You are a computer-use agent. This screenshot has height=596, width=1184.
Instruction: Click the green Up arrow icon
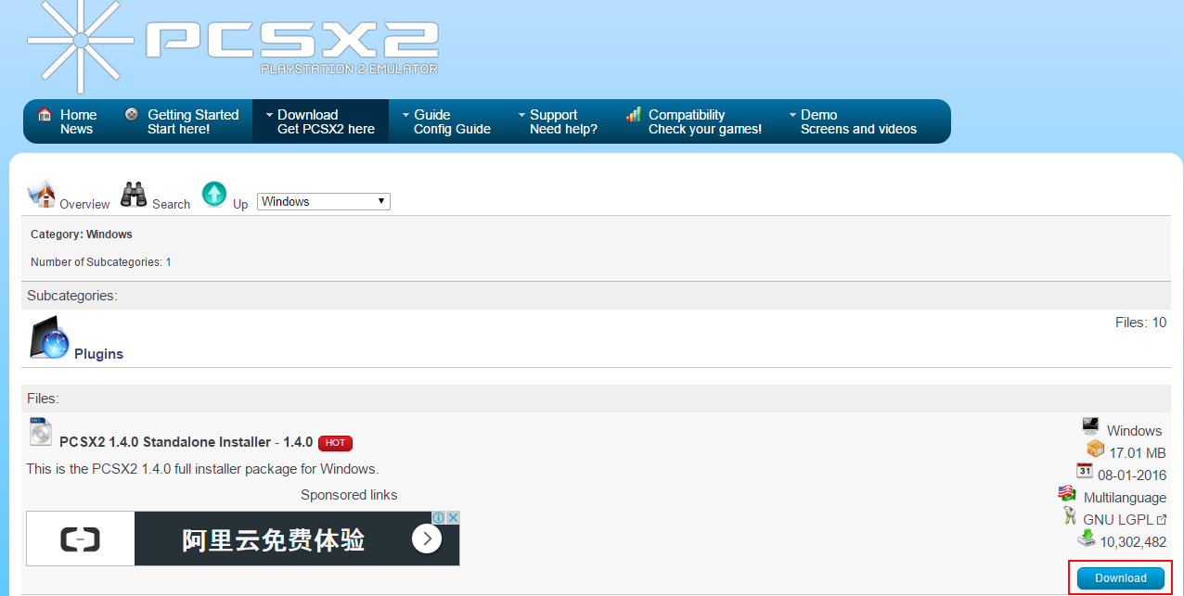click(214, 194)
